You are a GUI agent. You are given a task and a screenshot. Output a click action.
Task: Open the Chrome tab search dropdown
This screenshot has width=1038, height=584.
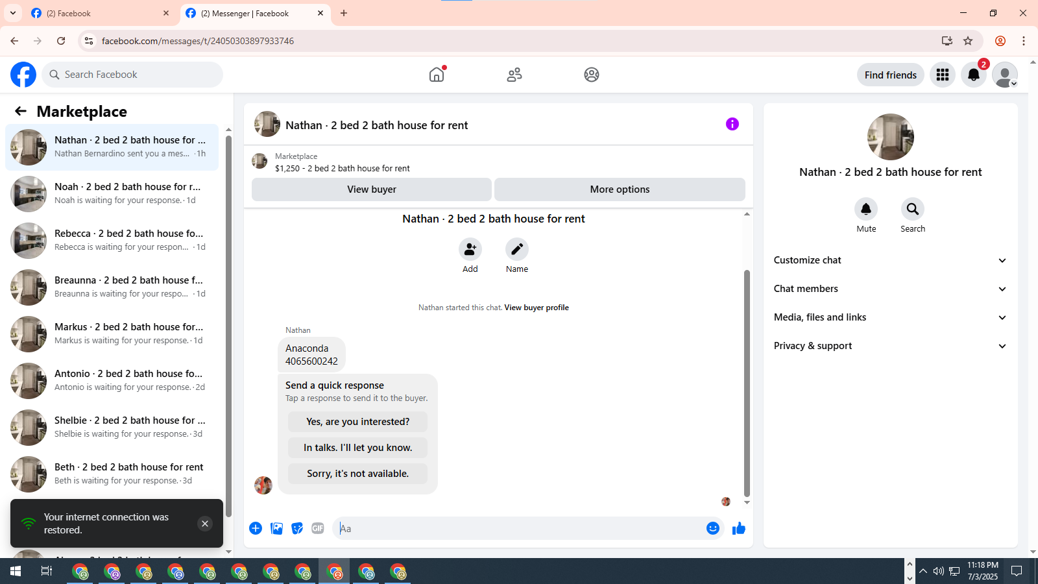point(13,13)
